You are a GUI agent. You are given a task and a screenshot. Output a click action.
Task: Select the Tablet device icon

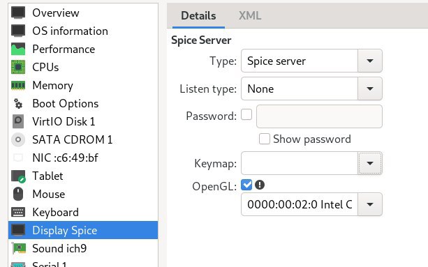pos(18,176)
